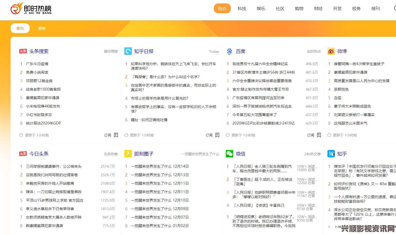The image size is (396, 235).
Task: Click the 今日头条 card icon
Action: pyautogui.click(x=23, y=154)
